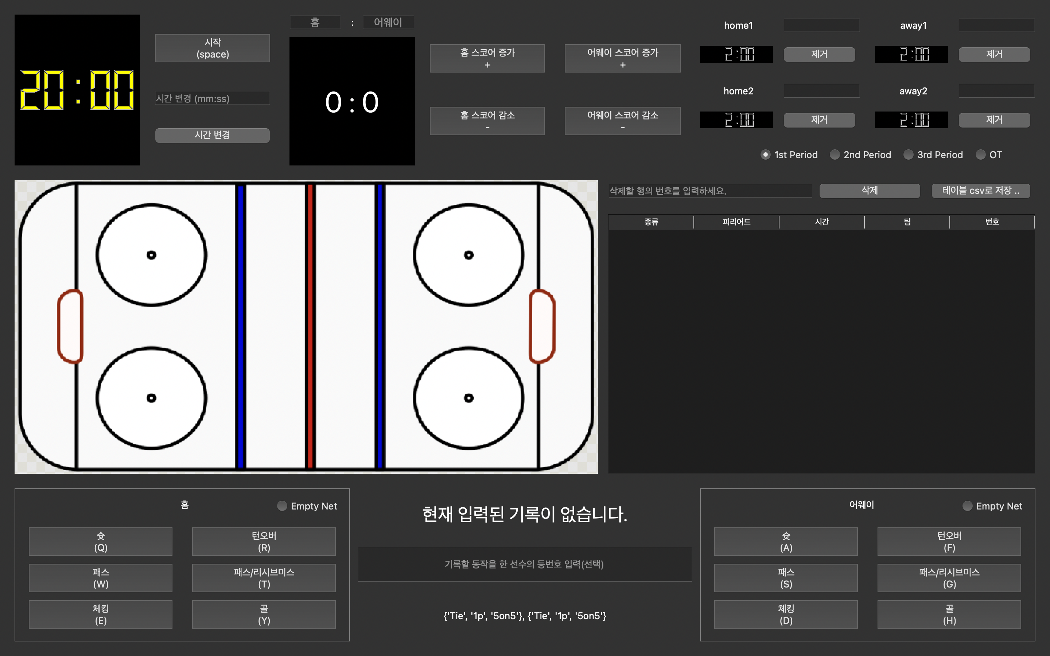Record a home shot with 숏 (Q)

[100, 541]
